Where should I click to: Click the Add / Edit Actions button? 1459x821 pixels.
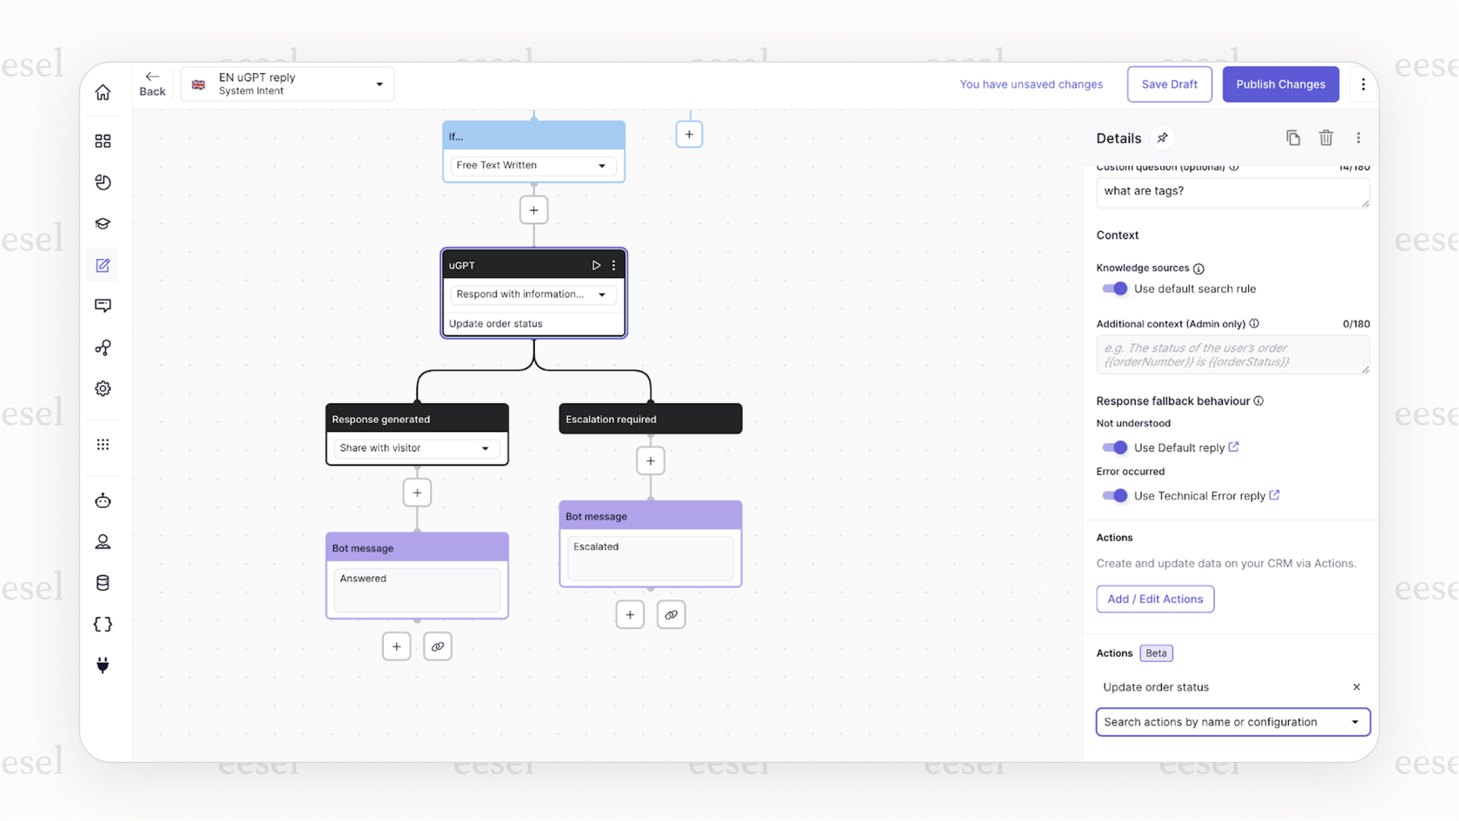pos(1155,599)
